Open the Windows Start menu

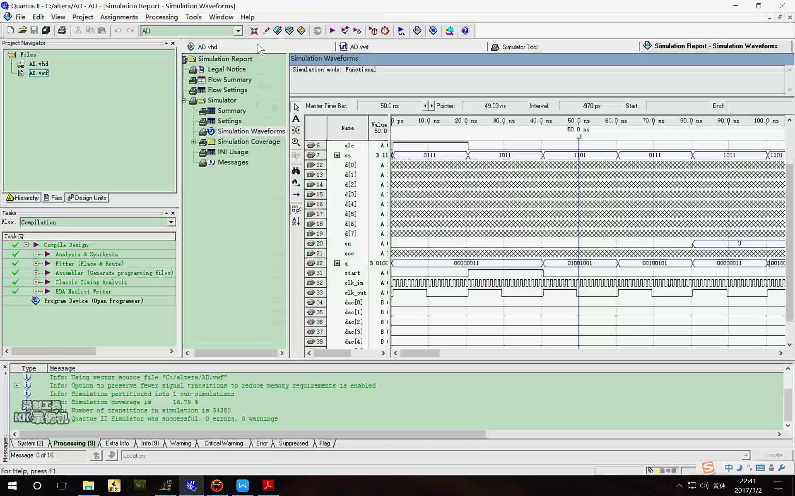[12, 486]
